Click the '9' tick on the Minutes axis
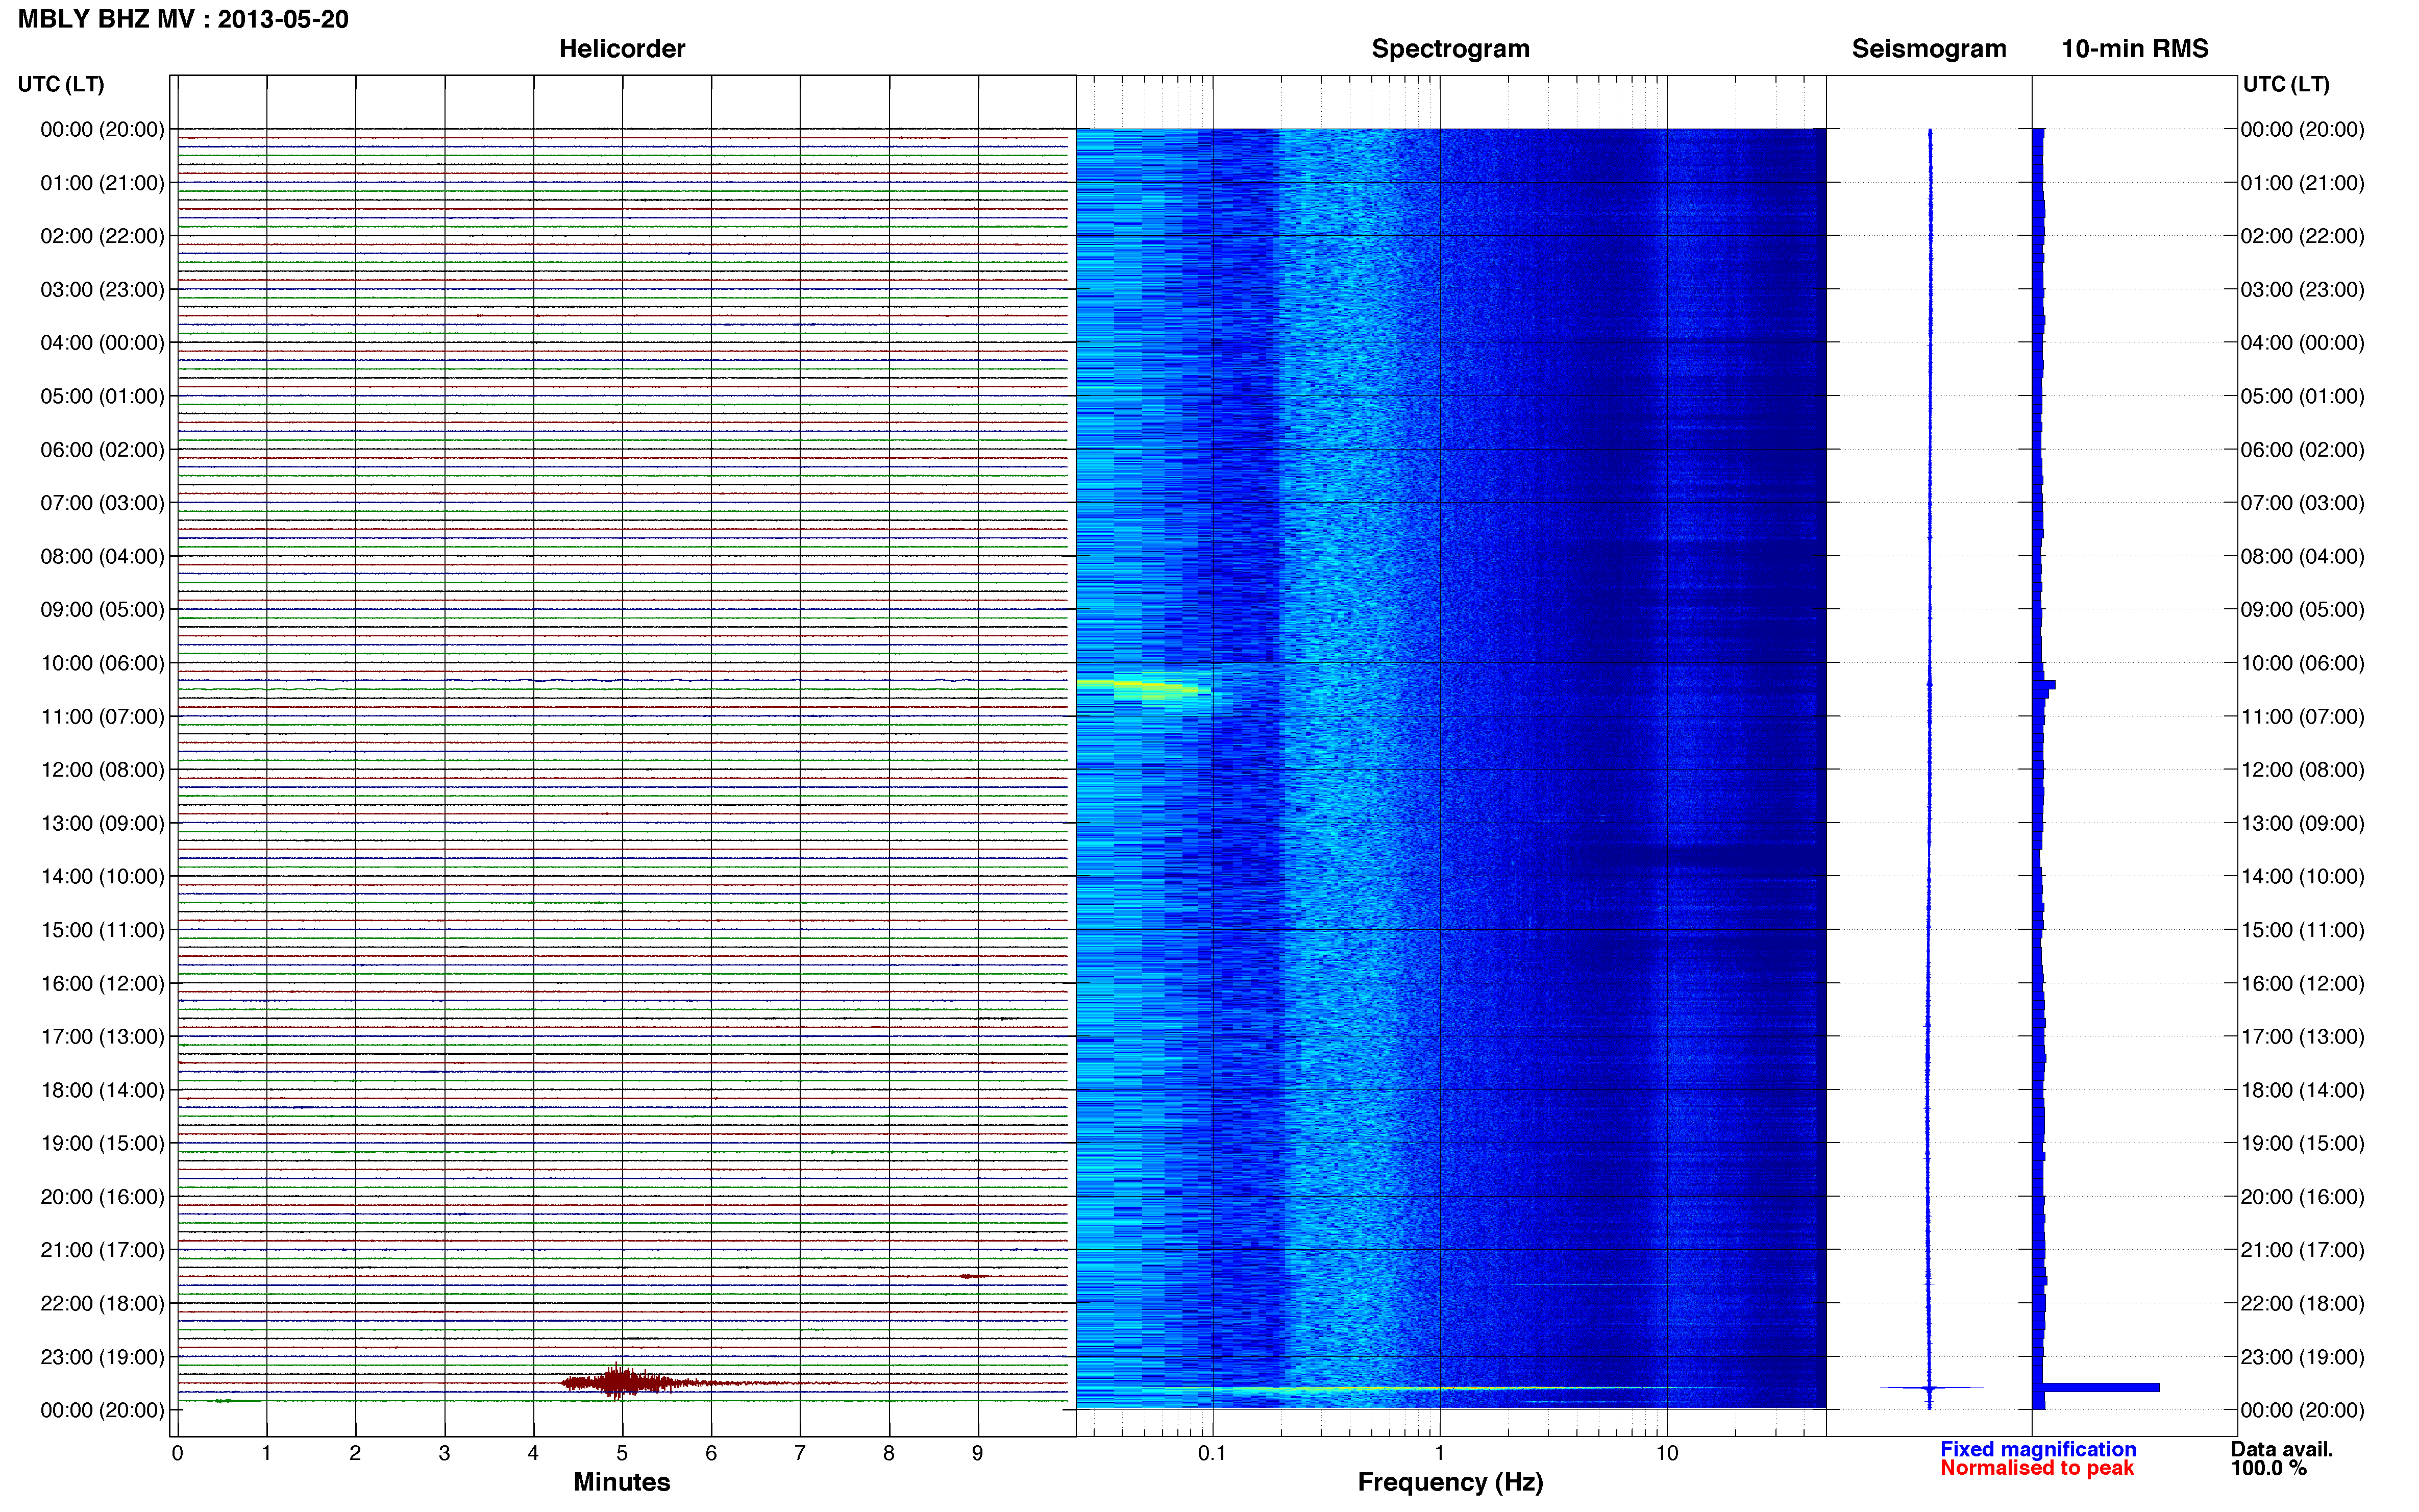 click(x=977, y=1454)
